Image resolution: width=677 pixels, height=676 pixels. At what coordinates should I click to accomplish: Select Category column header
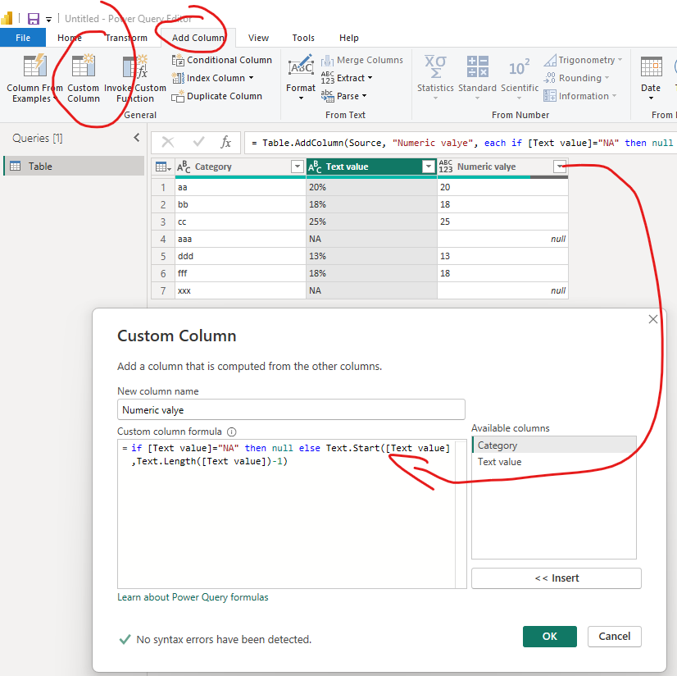point(240,167)
